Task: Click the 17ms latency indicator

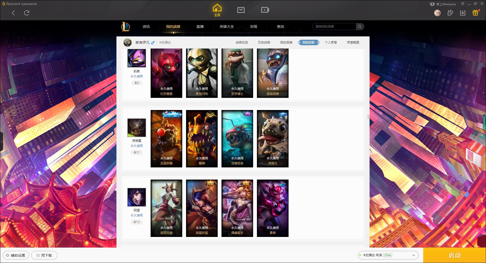Action: coord(388,255)
